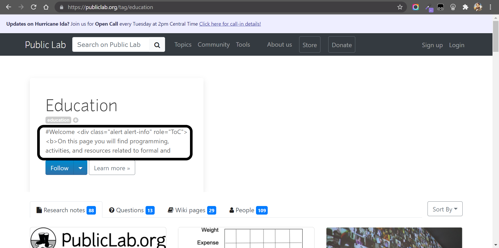Click the plus icon beside the education tag
Viewport: 499px width, 248px height.
(76, 120)
